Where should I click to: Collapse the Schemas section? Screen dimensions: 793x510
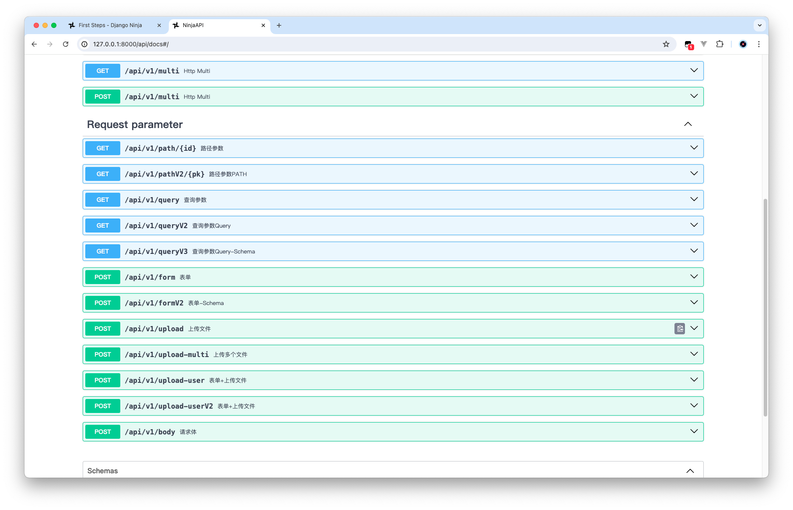pyautogui.click(x=690, y=471)
